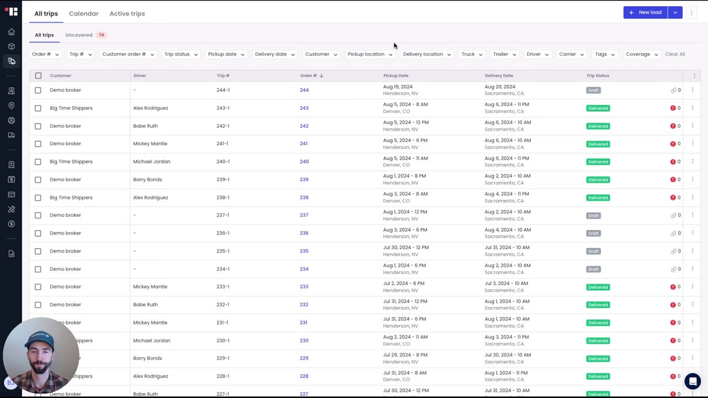Check the box for trip 243-1
This screenshot has height=398, width=708.
(x=38, y=108)
